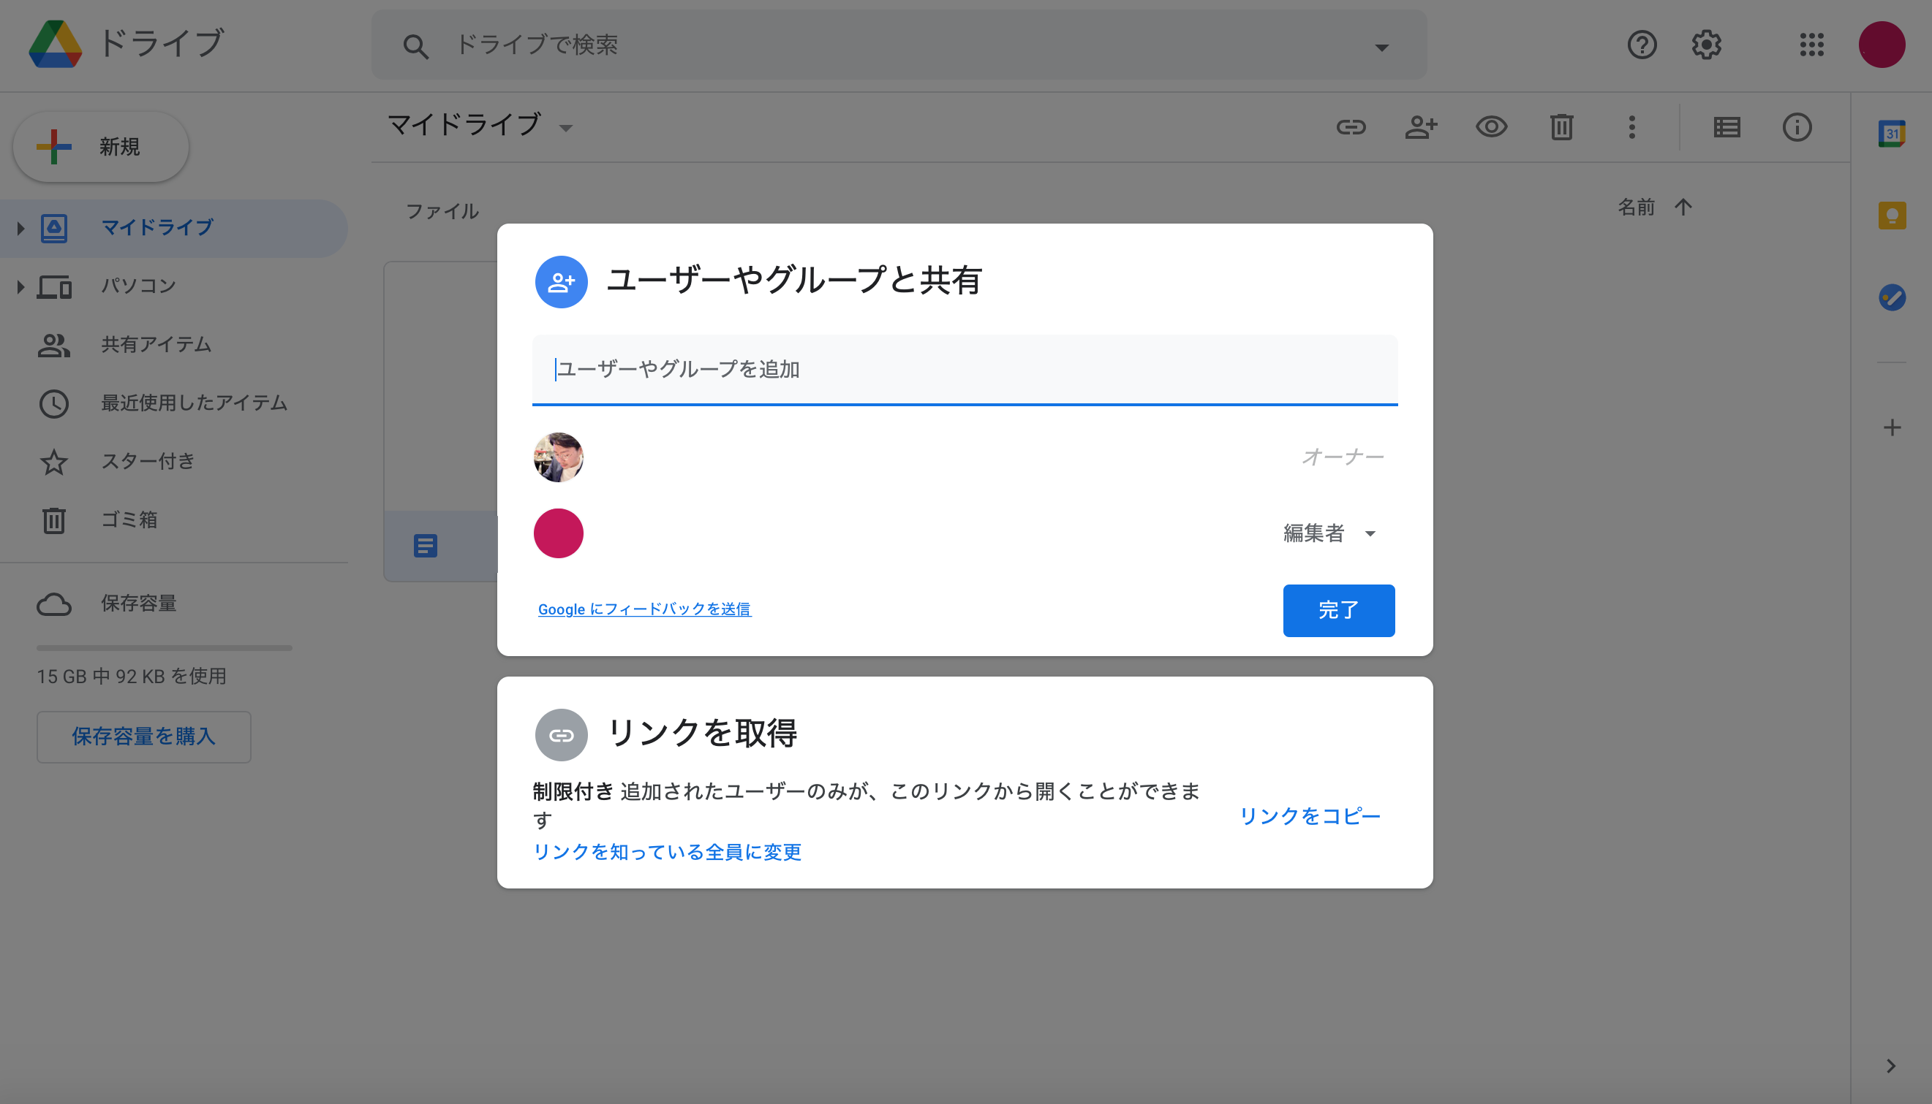Collapse side panel chevron at the bottom-right
Viewport: 1932px width, 1104px height.
pos(1891,1065)
